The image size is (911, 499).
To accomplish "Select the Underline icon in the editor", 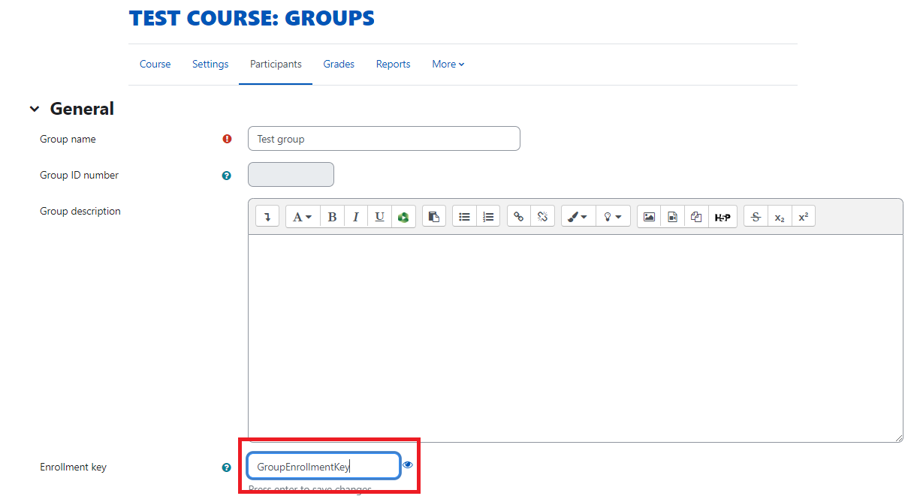I will point(379,216).
